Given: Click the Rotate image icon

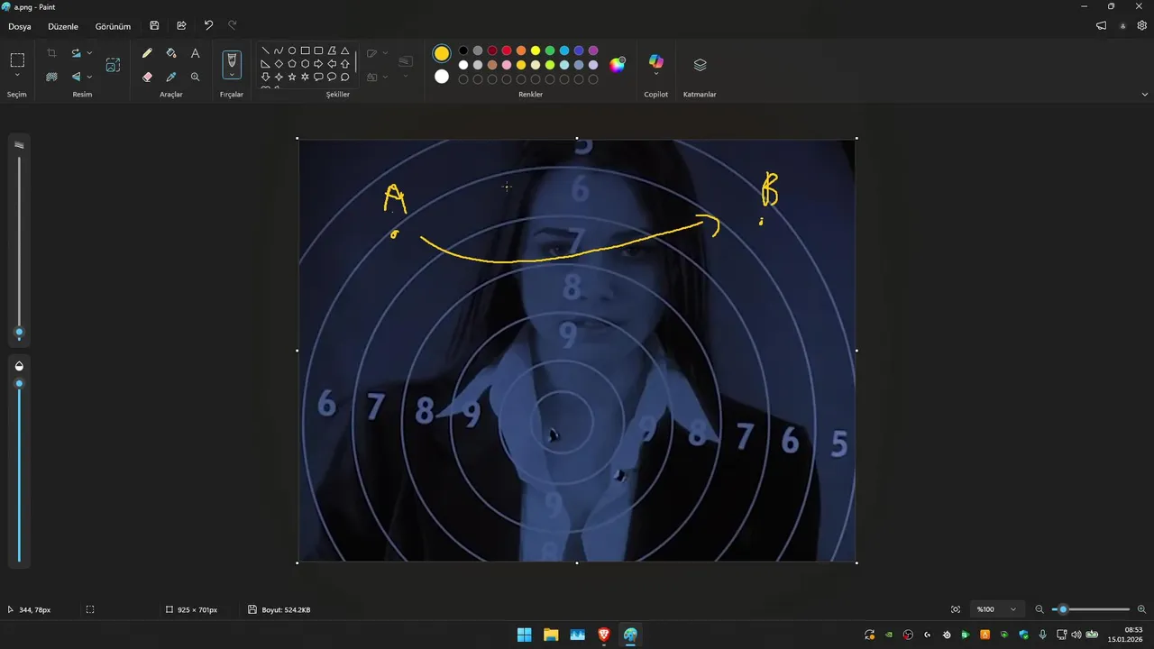Looking at the screenshot, I should (77, 53).
